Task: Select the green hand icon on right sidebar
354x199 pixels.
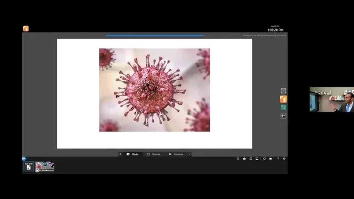Action: pyautogui.click(x=283, y=108)
